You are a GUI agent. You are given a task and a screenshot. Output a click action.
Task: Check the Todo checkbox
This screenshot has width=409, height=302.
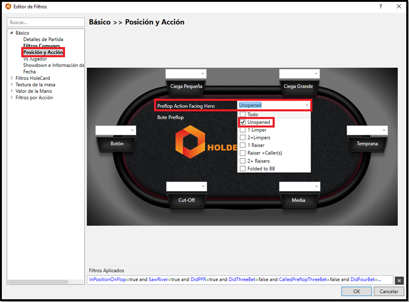click(x=243, y=114)
